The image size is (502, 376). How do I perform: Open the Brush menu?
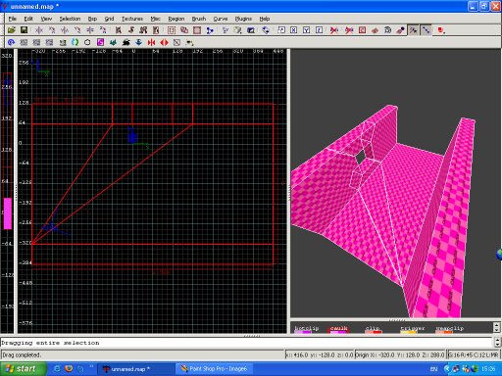coord(199,19)
